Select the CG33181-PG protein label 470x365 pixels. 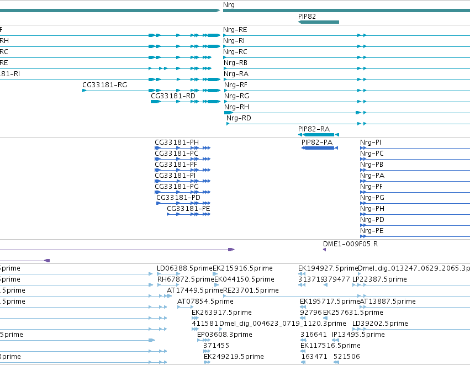[x=177, y=187]
